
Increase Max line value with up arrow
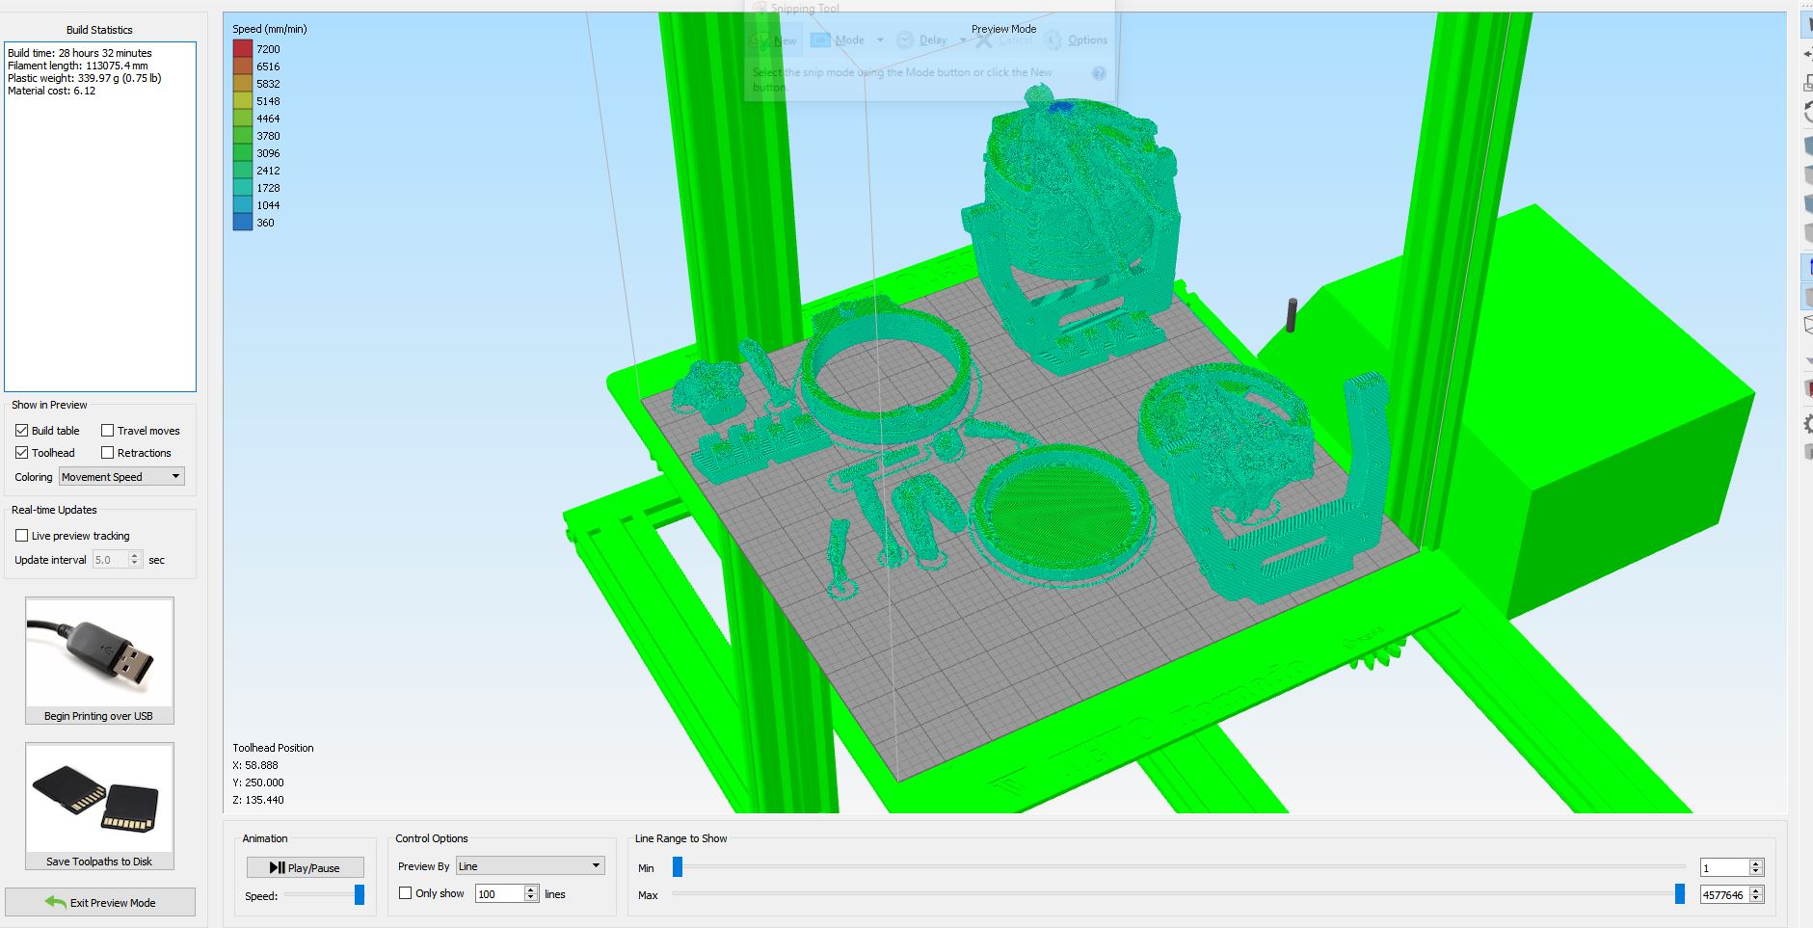pyautogui.click(x=1756, y=890)
